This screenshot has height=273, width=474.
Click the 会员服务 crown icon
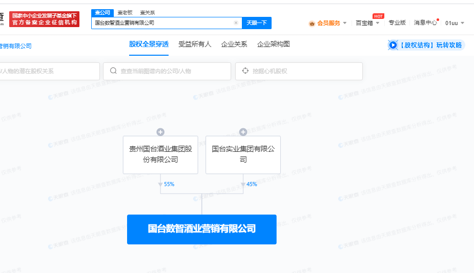coord(312,24)
